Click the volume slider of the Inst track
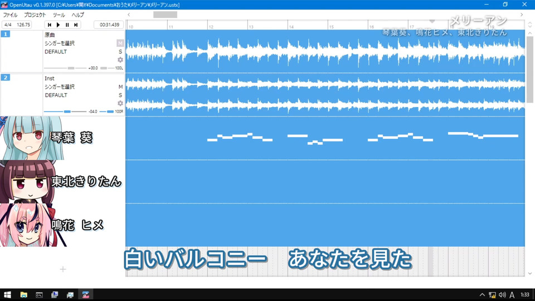This screenshot has width=535, height=301. click(65, 111)
